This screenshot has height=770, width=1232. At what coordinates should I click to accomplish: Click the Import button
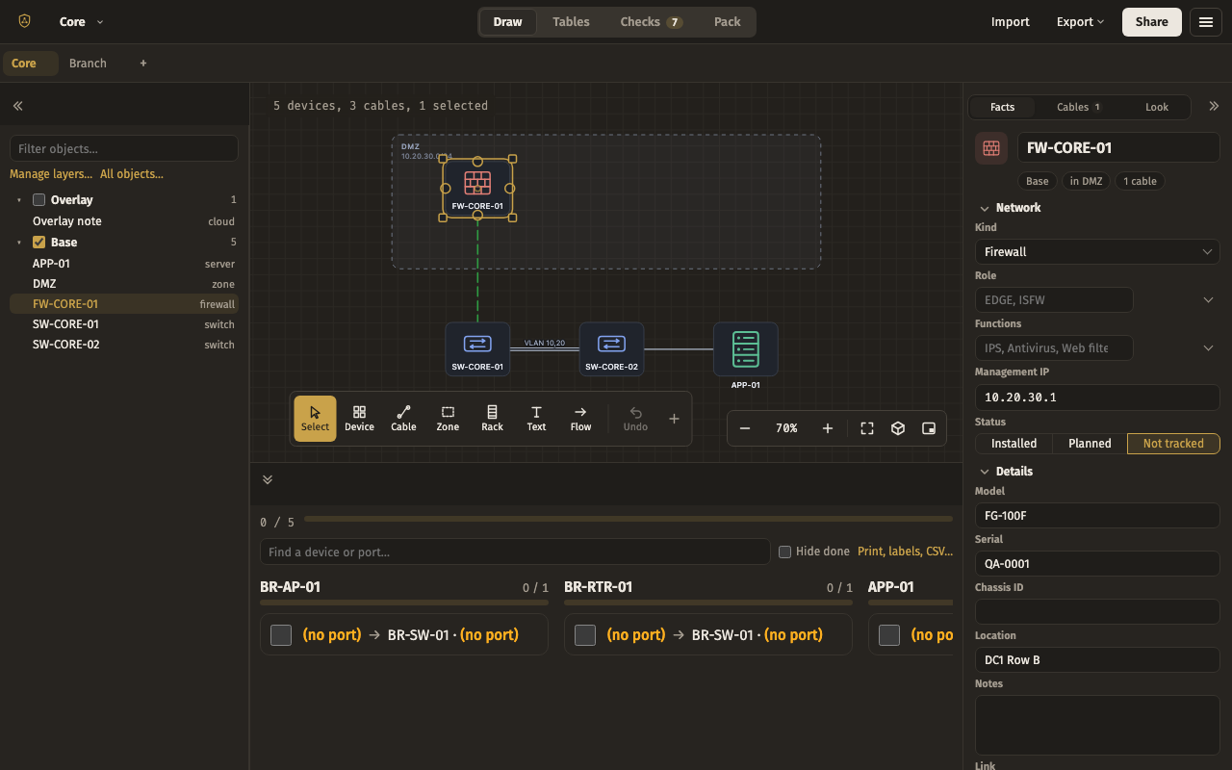point(1011,21)
